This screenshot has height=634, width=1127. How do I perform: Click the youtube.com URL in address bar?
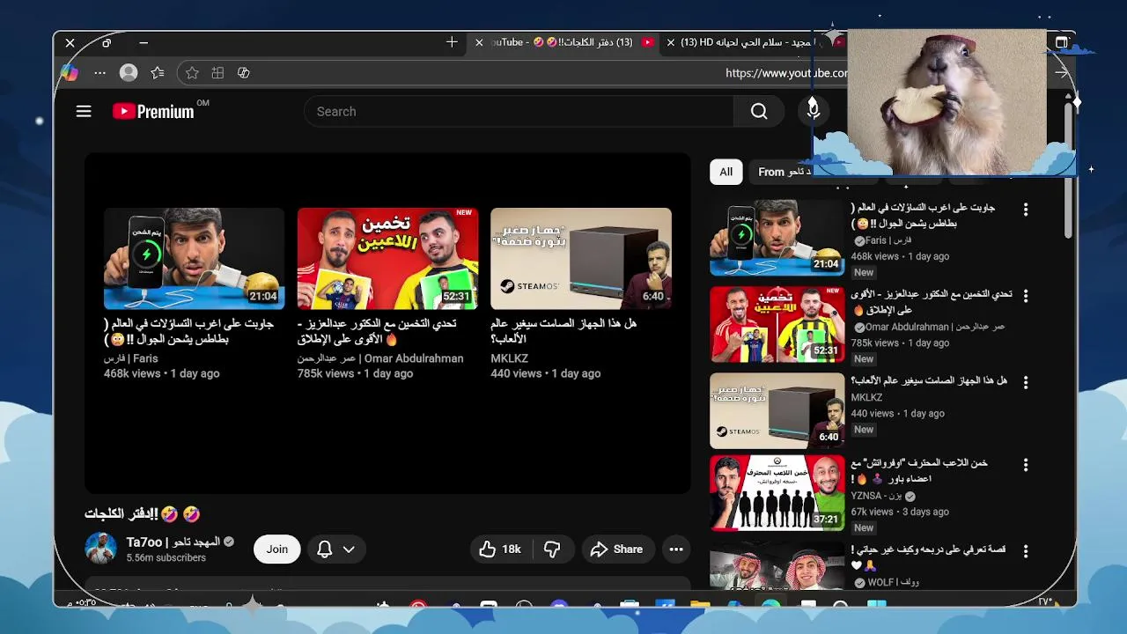click(786, 73)
